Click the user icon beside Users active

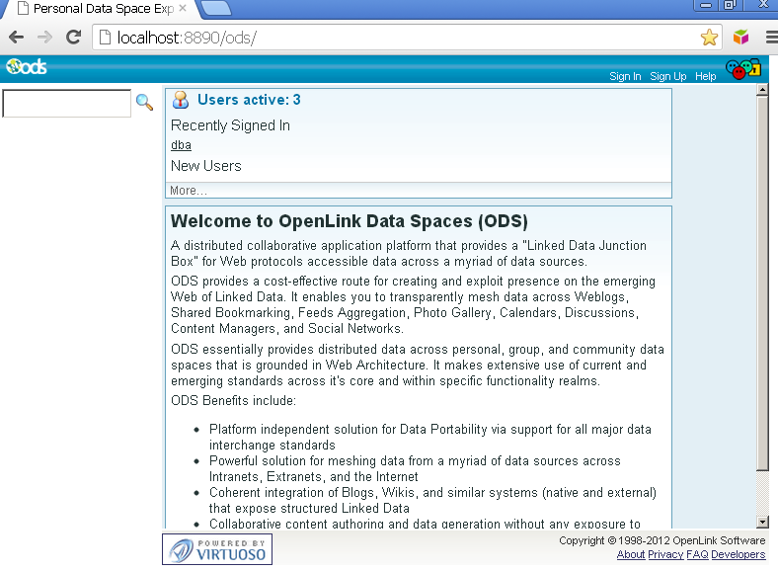point(180,100)
